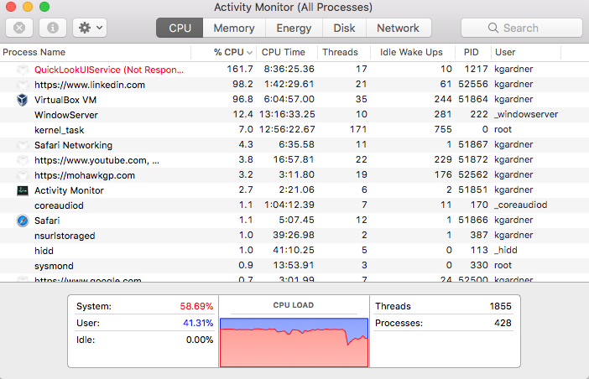The height and width of the screenshot is (379, 589).
Task: Select the https://www.youtube.com process row
Action: pos(294,160)
